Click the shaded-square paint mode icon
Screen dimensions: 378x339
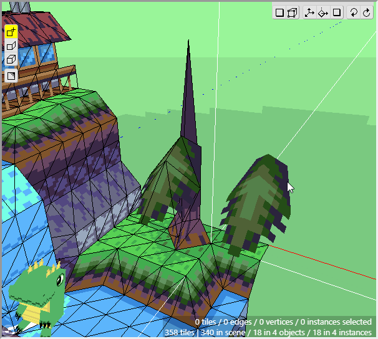(11, 76)
